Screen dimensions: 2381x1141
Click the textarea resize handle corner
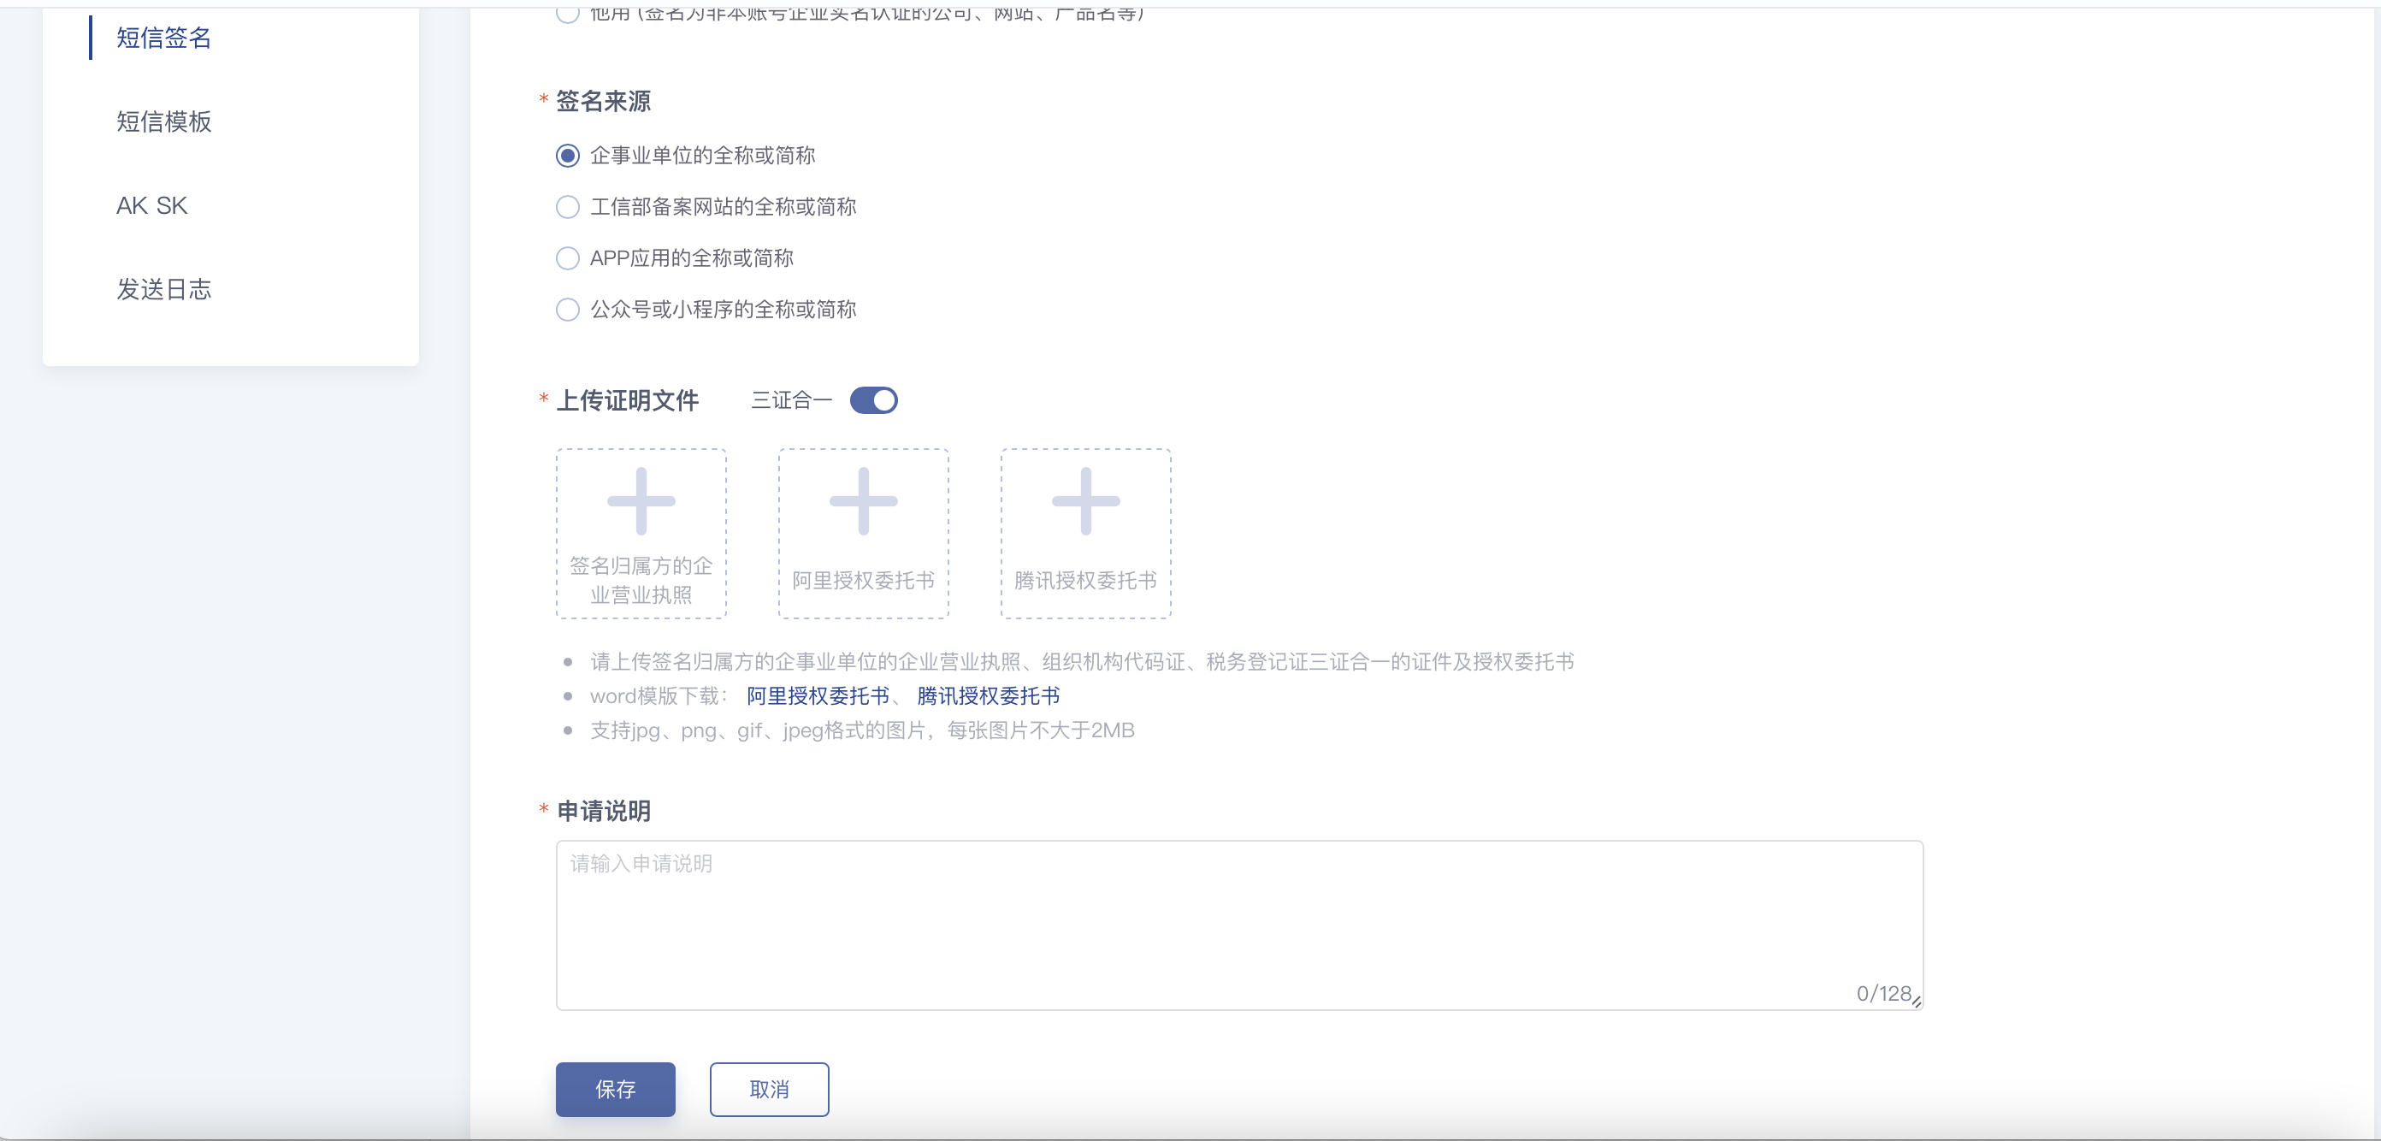point(1916,1002)
